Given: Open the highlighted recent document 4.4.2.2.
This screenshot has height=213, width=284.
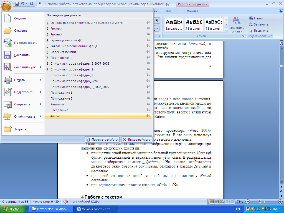Looking at the screenshot, I should pos(98,116).
